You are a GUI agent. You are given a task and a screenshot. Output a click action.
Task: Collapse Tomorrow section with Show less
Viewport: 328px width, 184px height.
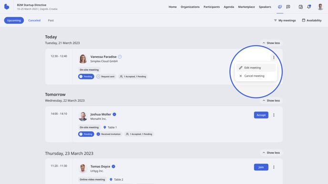(x=271, y=100)
